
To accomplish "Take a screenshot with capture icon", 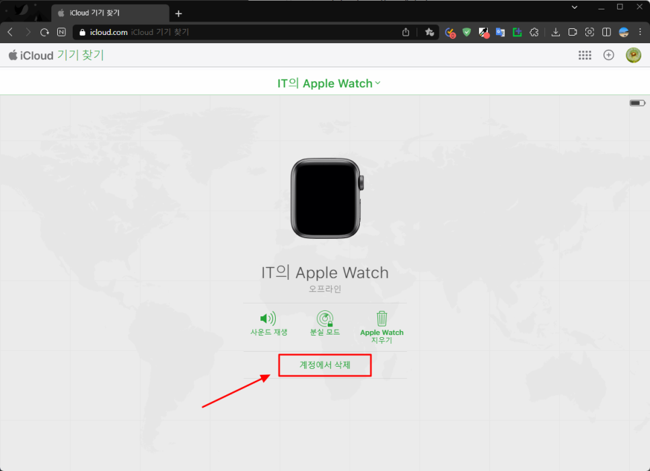I will point(589,32).
